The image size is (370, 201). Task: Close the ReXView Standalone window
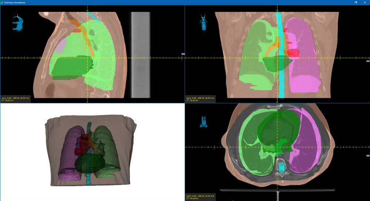click(365, 2)
